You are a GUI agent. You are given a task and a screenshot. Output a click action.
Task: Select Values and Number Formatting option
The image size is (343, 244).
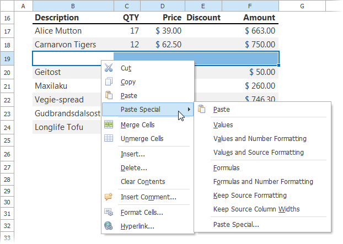tap(259, 139)
